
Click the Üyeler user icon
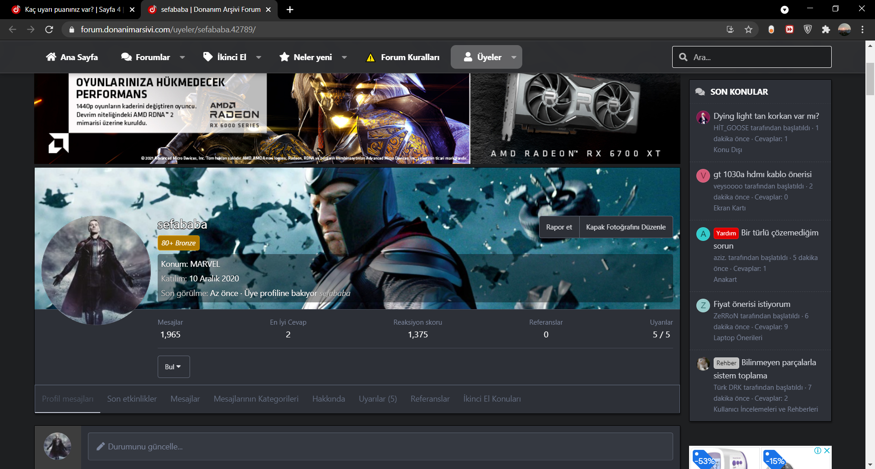[468, 57]
